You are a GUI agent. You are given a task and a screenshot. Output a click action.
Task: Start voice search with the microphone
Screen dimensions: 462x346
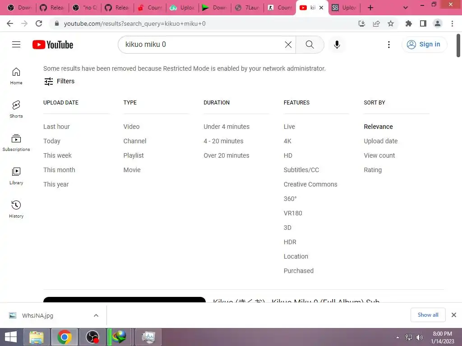[337, 45]
